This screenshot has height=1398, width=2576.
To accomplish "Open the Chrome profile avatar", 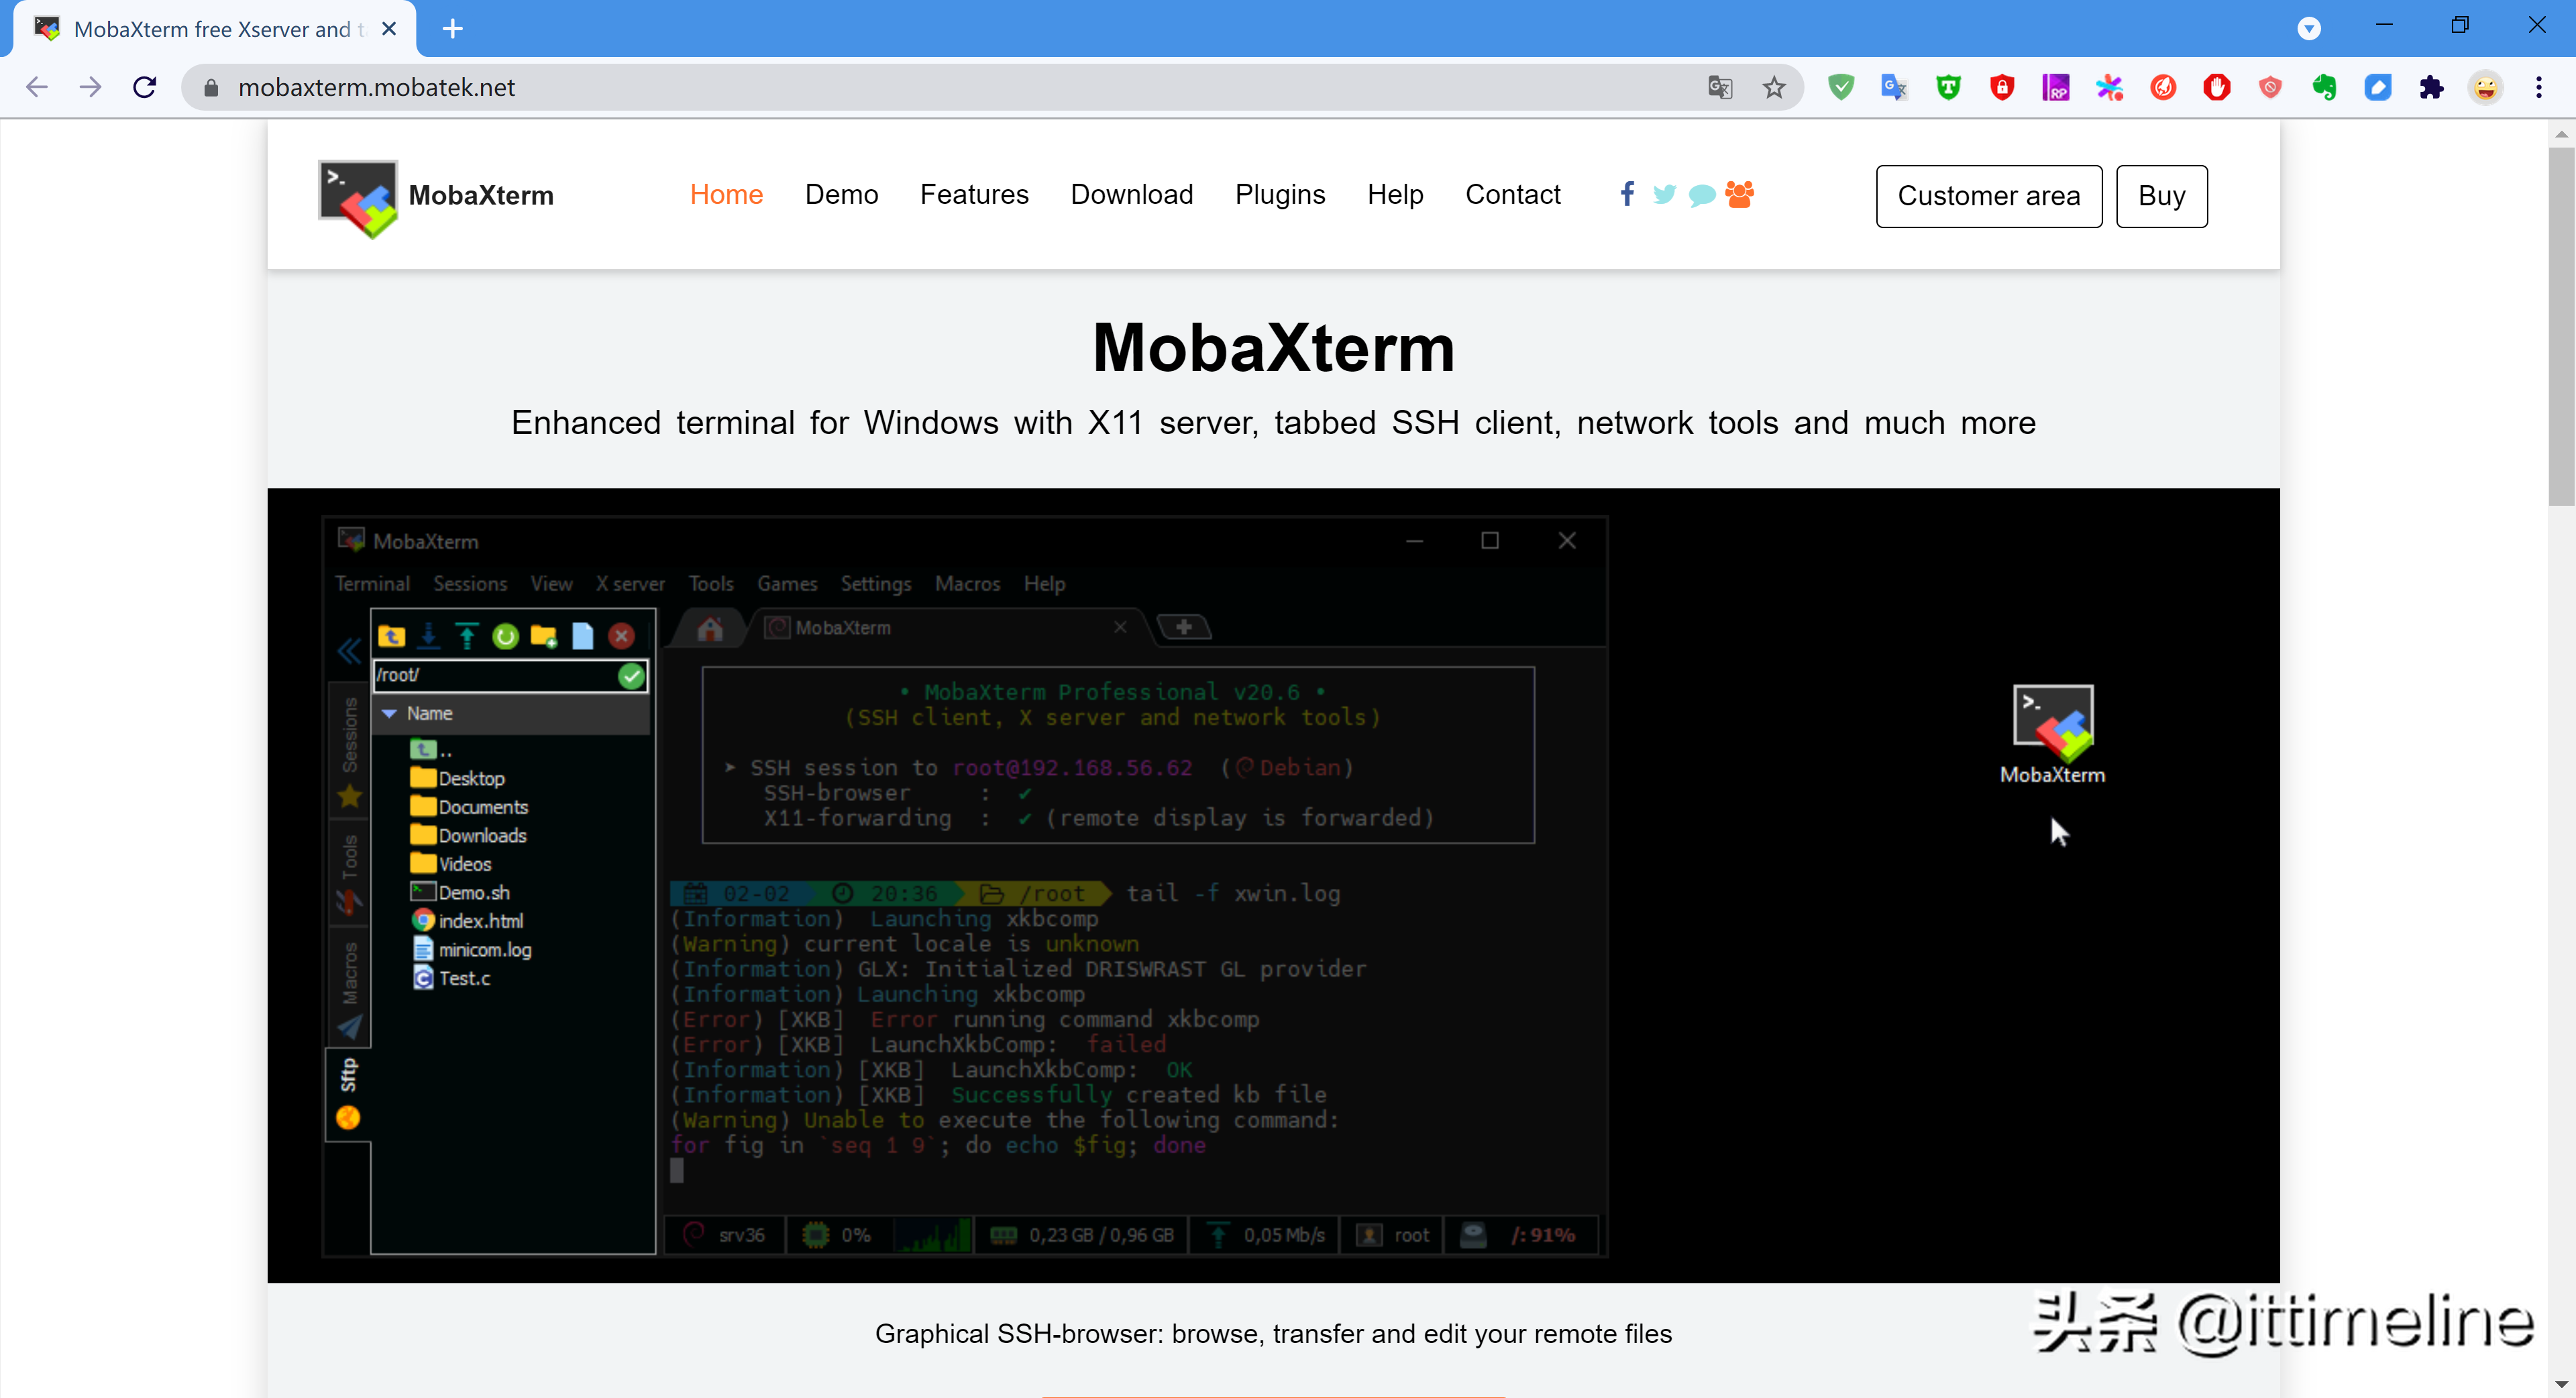I will point(2485,87).
